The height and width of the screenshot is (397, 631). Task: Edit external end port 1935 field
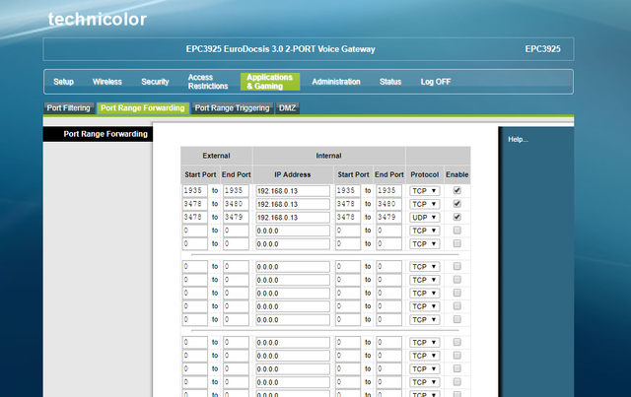click(237, 191)
